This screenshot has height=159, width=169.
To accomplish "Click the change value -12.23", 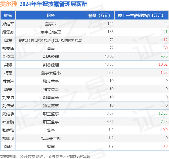I will 163,114.
